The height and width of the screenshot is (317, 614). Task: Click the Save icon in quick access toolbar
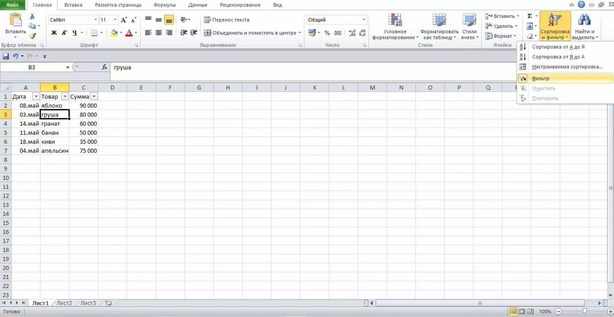tap(6, 56)
